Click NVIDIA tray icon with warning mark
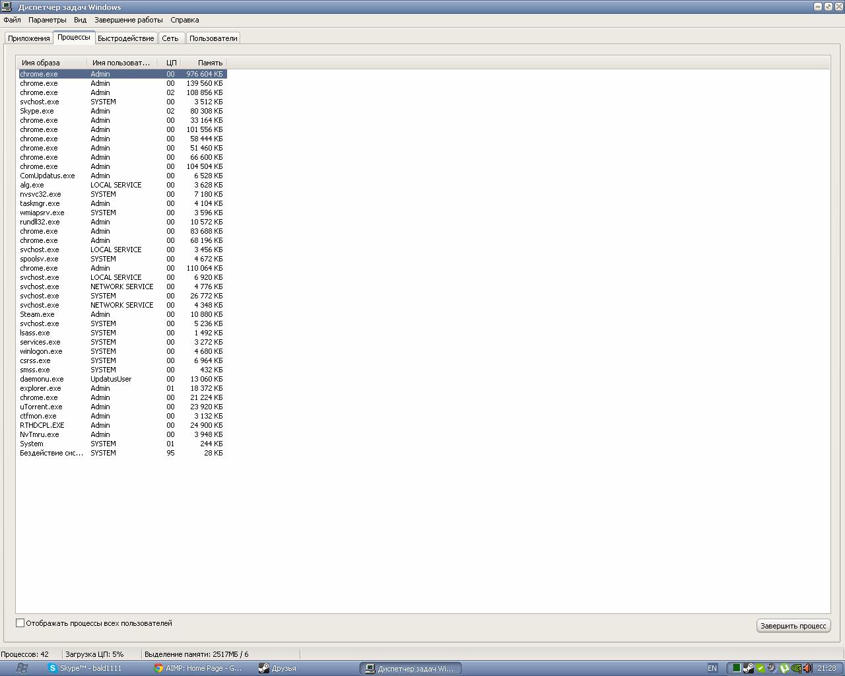 pos(796,668)
